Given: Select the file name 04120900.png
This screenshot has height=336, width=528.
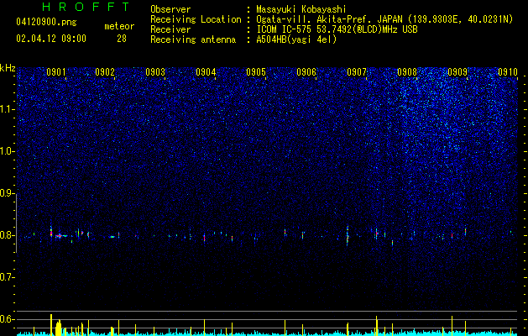Looking at the screenshot, I should pos(46,23).
